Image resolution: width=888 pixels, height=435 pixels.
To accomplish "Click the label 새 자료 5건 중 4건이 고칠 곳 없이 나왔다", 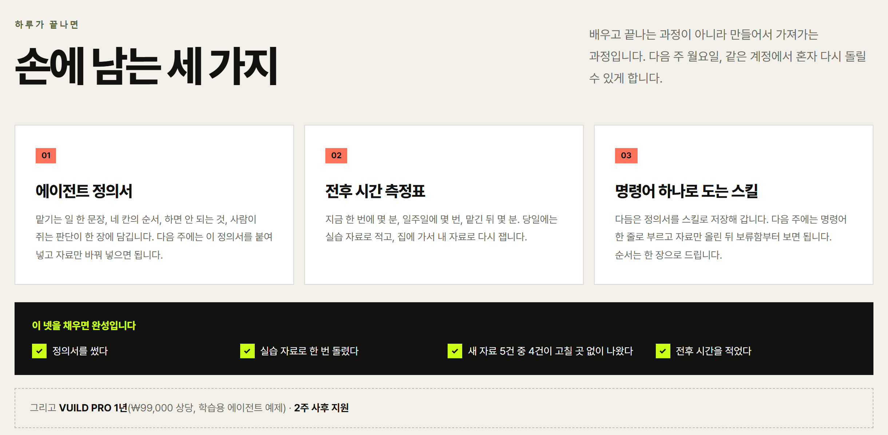I will click(551, 351).
